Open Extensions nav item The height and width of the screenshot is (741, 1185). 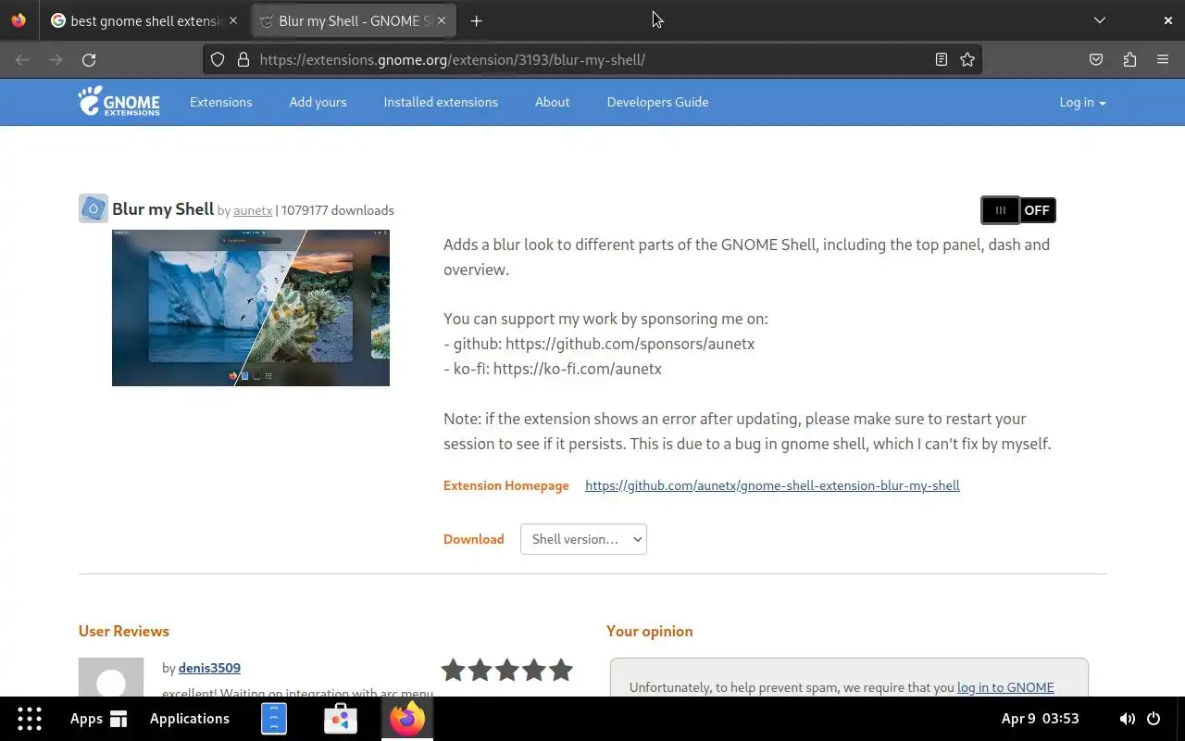coord(220,102)
